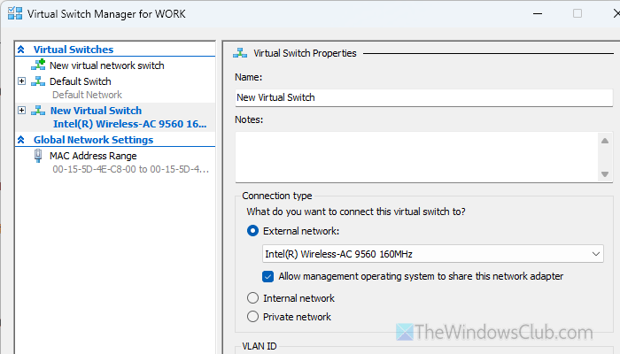Collapse the Global Network Settings section chevron
Image resolution: width=620 pixels, height=354 pixels.
(x=21, y=140)
